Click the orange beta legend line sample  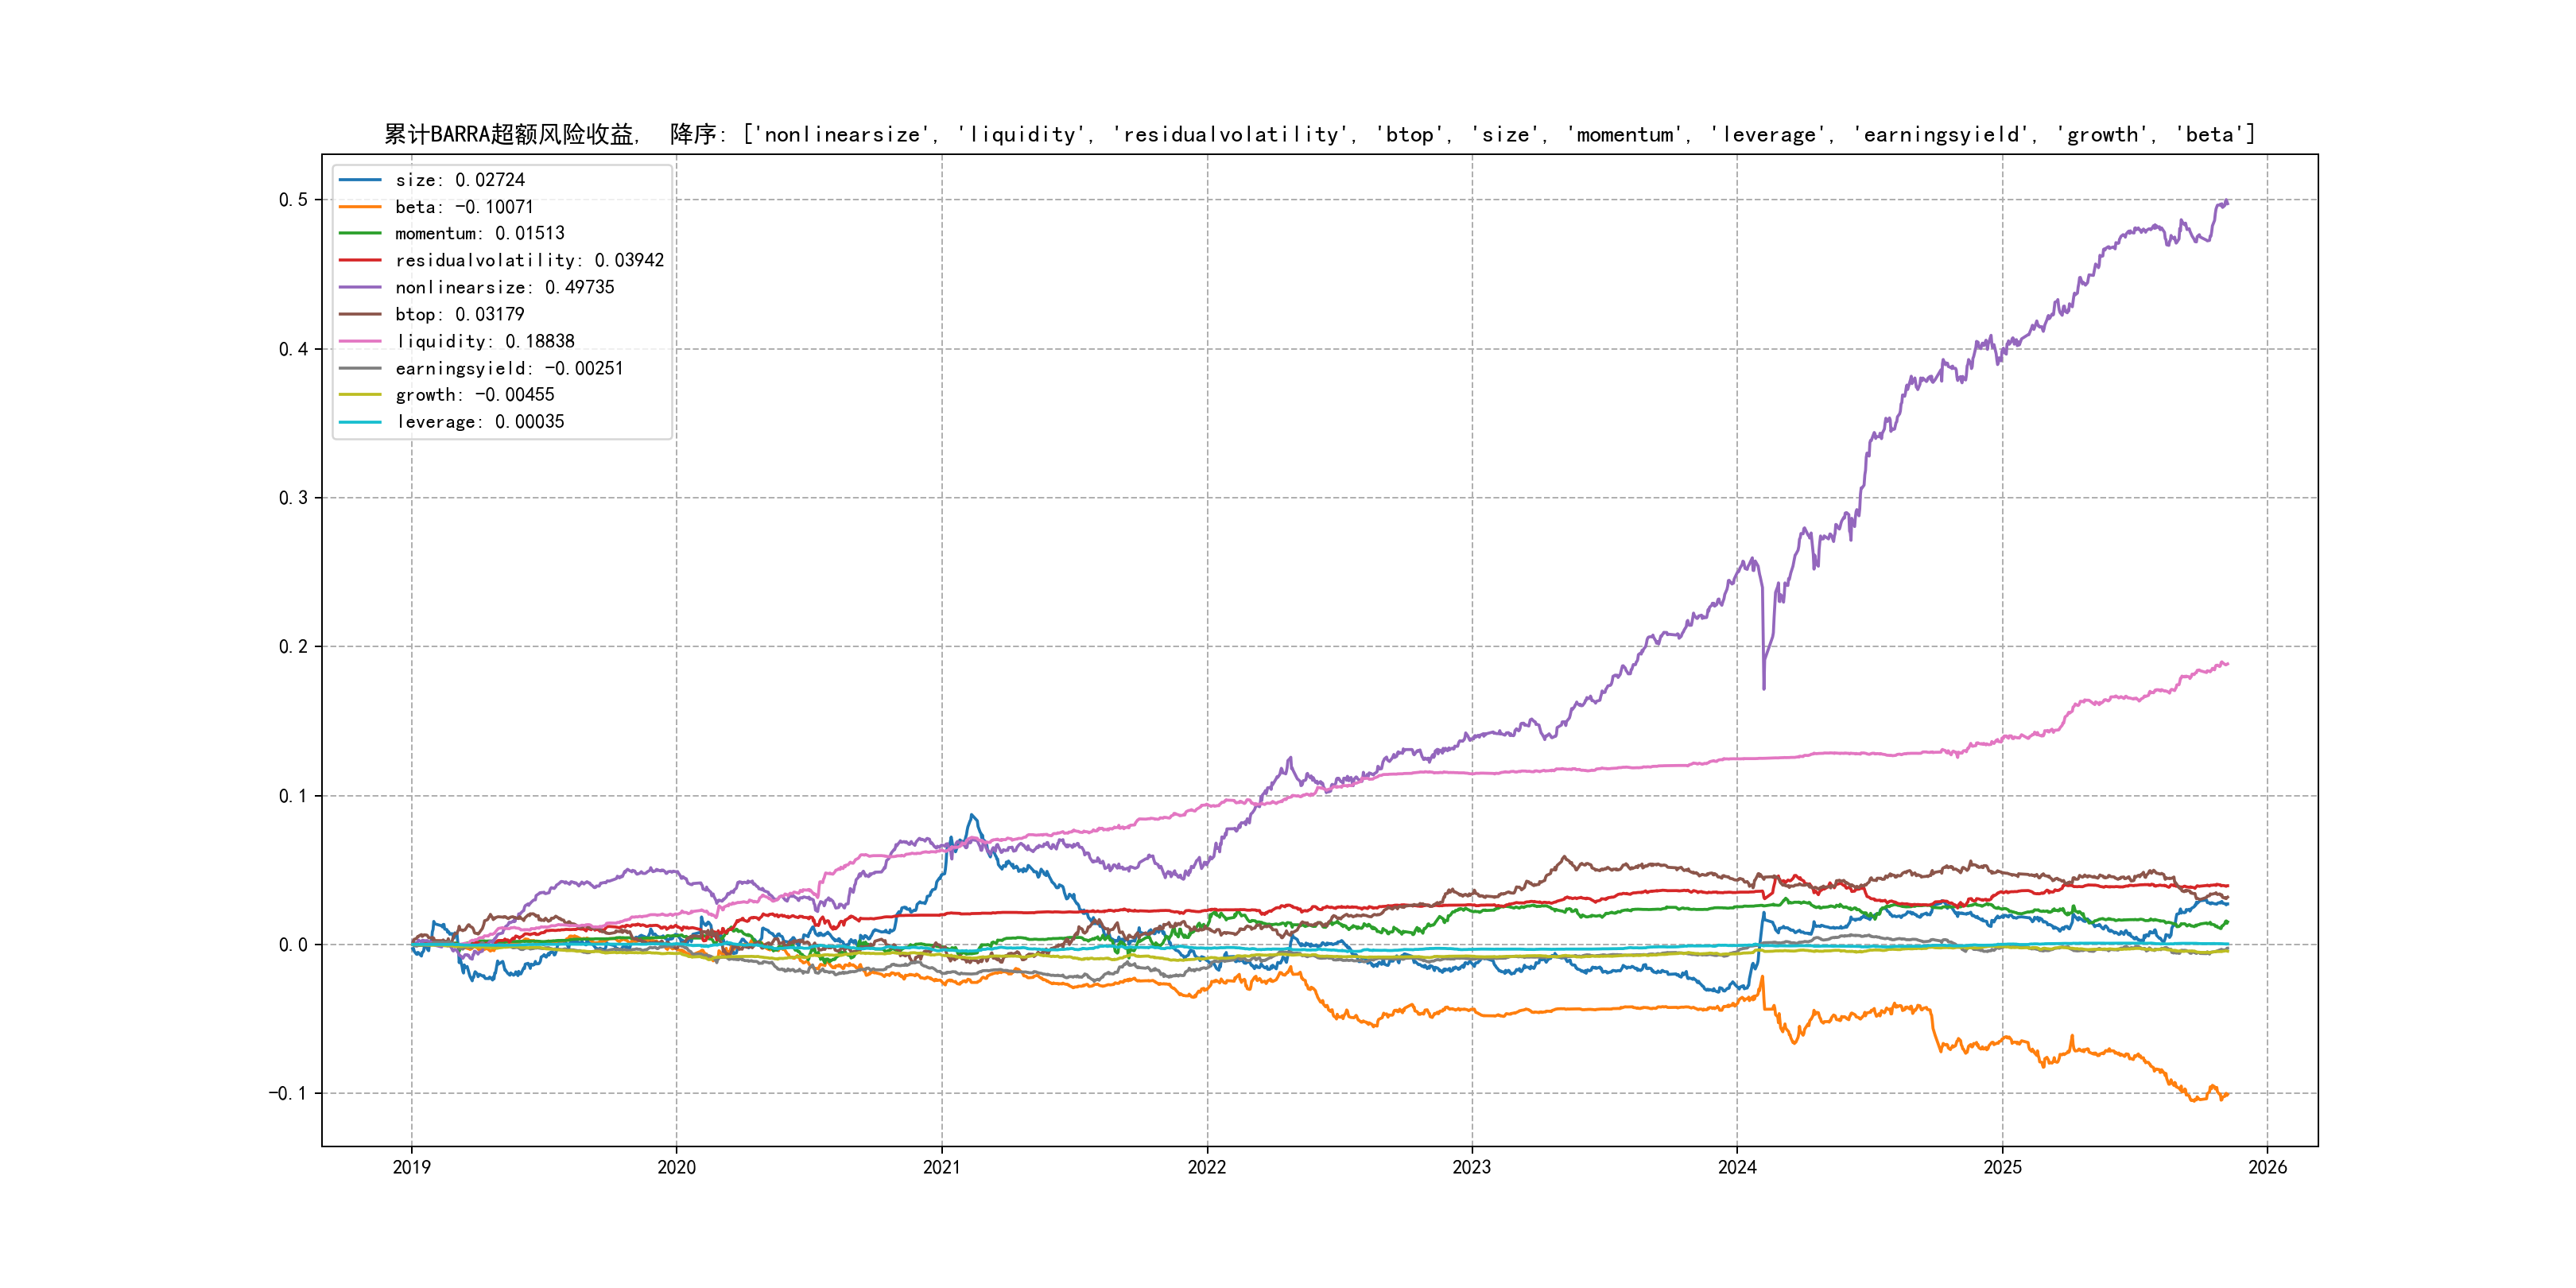[x=360, y=207]
